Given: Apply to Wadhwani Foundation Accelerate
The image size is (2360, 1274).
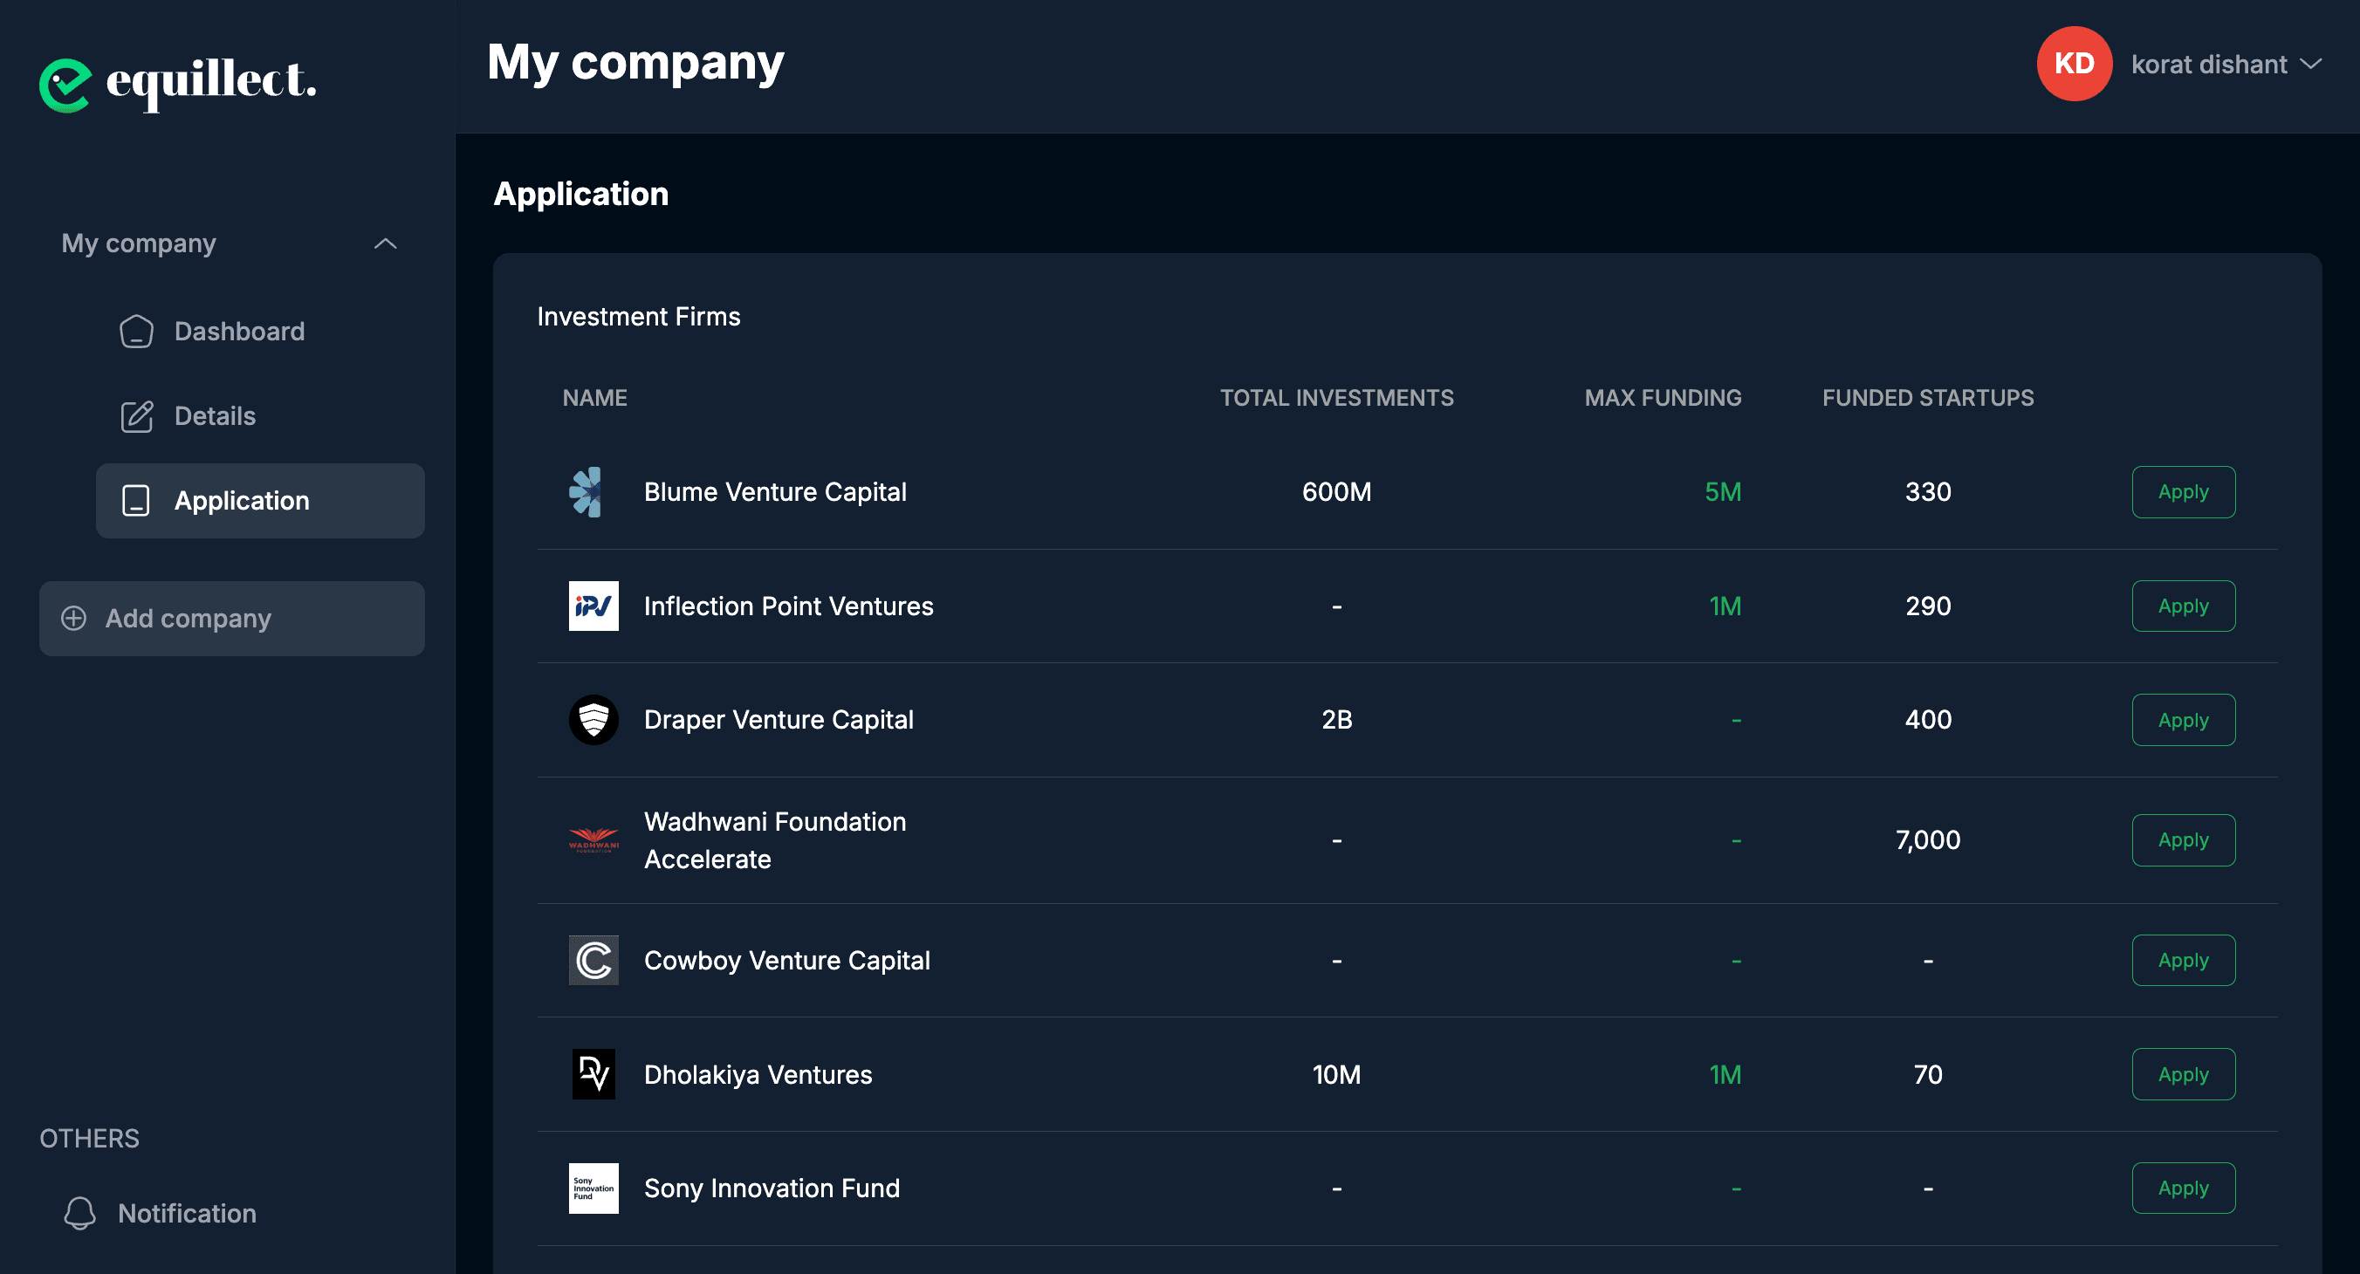Looking at the screenshot, I should [x=2183, y=839].
